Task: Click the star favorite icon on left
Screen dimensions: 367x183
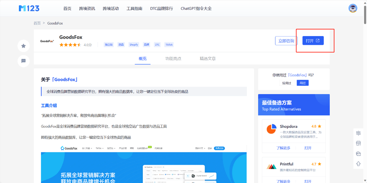Action: (23, 46)
